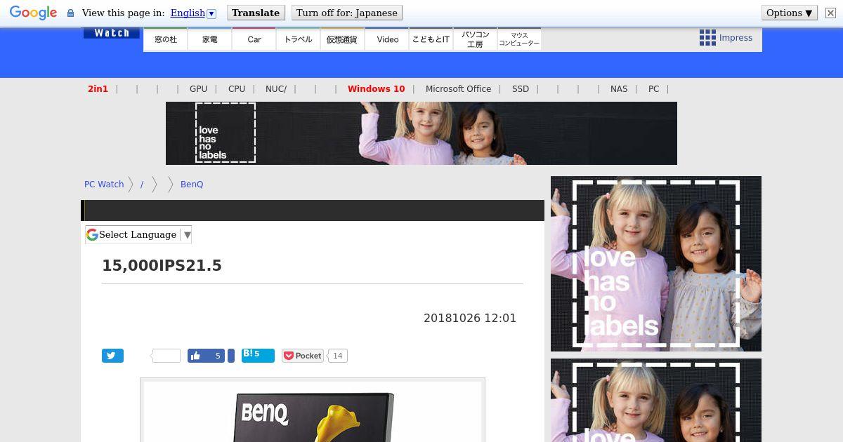This screenshot has width=843, height=442.
Task: Follow the PC topic link
Action: (653, 89)
